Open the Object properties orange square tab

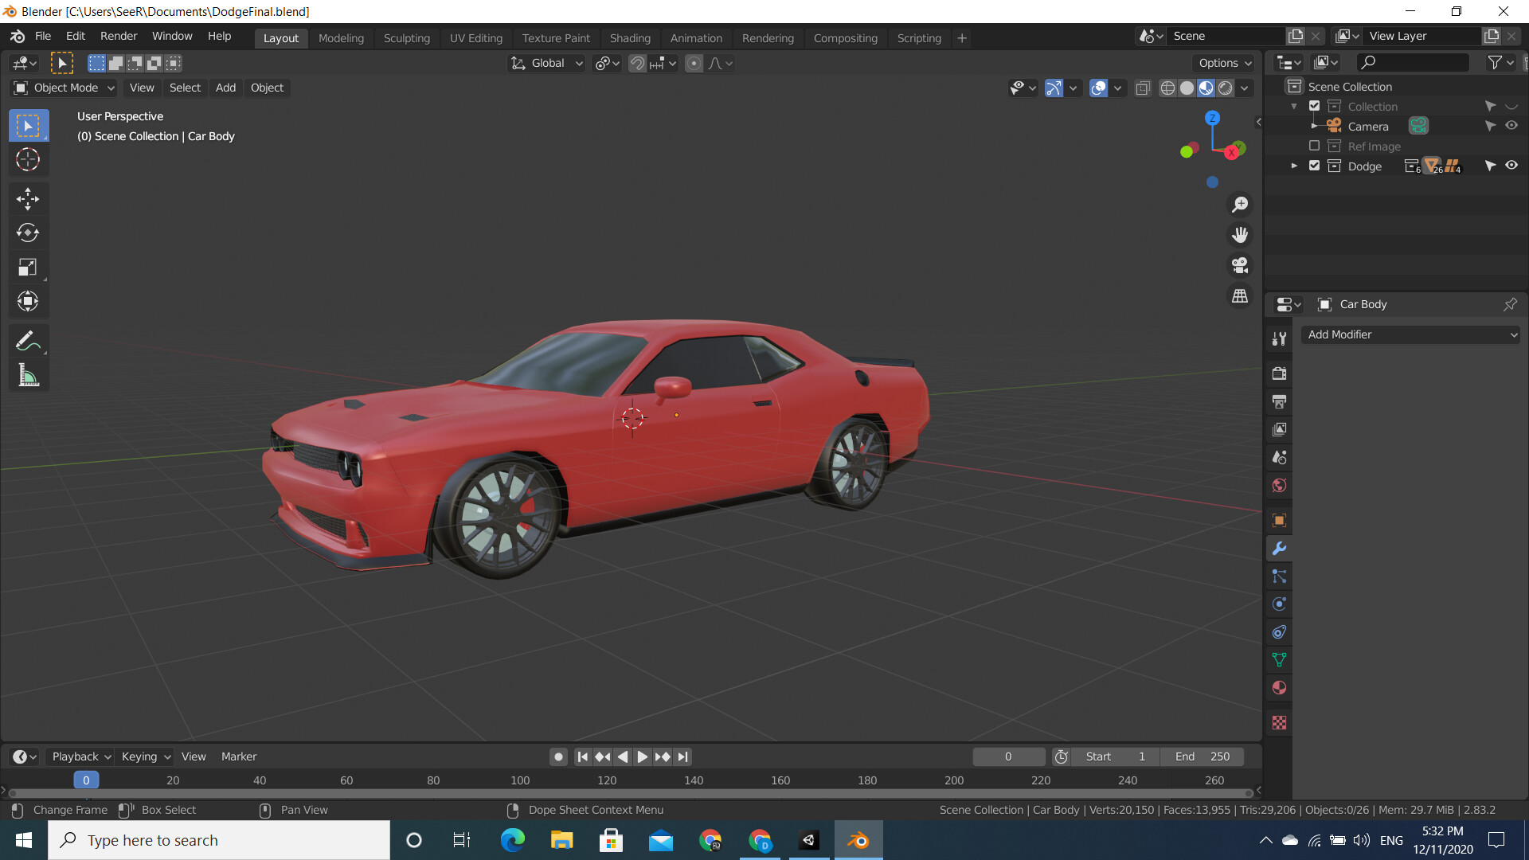click(1279, 520)
